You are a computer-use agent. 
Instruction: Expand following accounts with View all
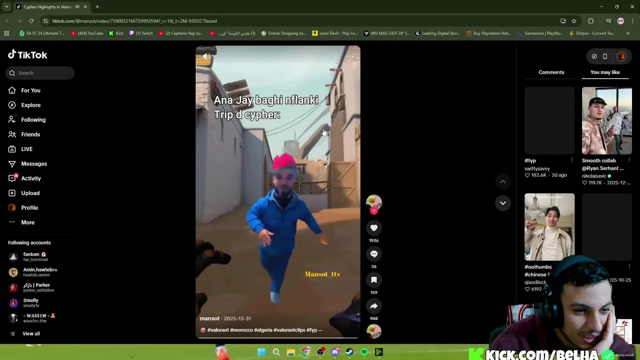pyautogui.click(x=31, y=334)
